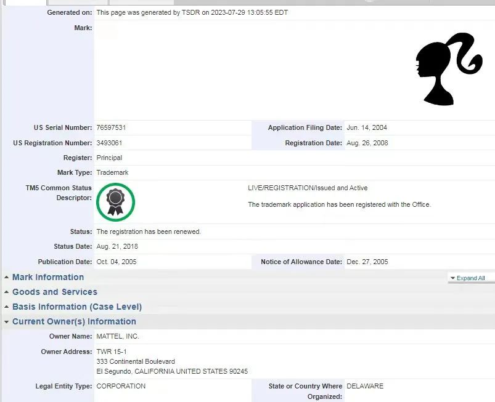Expand the Mark Information section

click(x=48, y=277)
